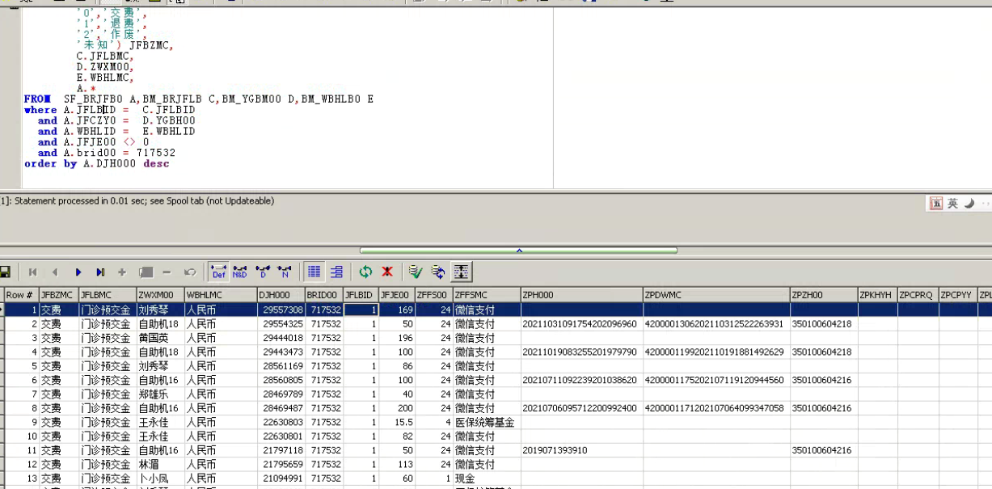992x489 pixels.
Task: Click the ZPH000 column header
Action: pos(580,295)
